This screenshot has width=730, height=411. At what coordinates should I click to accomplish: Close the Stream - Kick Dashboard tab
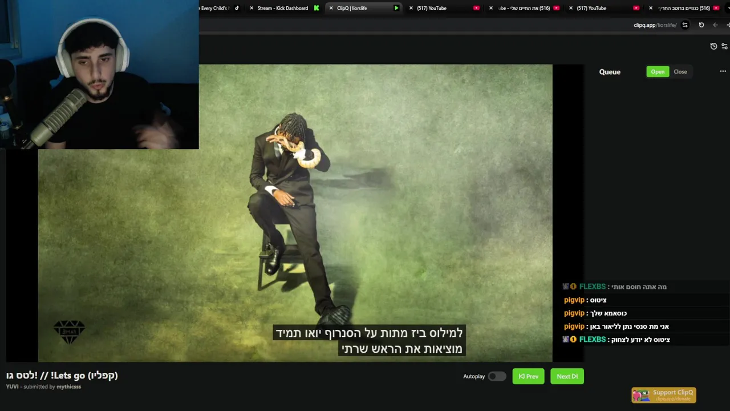[252, 8]
